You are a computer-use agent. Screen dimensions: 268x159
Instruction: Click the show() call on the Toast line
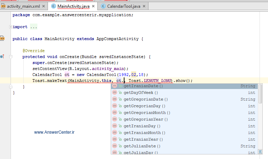[x=182, y=81]
